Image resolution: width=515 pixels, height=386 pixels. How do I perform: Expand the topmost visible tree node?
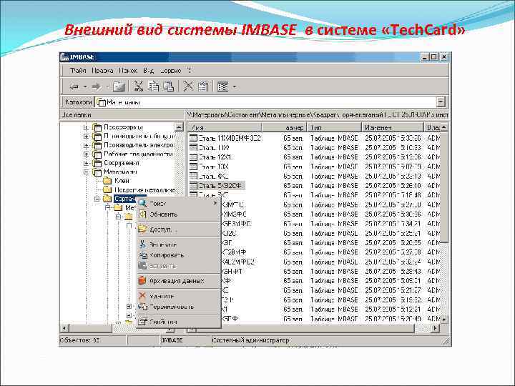pos(86,127)
